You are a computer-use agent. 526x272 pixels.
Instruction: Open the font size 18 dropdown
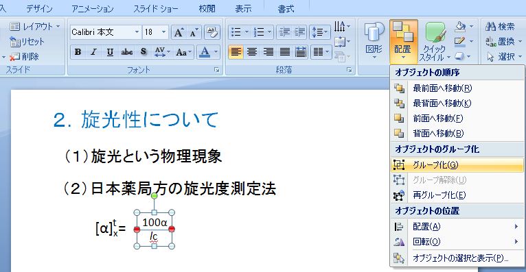click(x=163, y=32)
